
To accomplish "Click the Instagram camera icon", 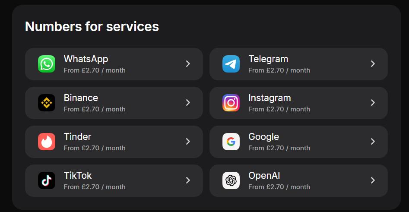I will 231,103.
